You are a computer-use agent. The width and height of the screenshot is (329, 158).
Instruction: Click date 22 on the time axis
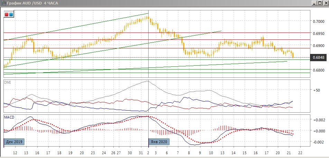click(x=300, y=152)
